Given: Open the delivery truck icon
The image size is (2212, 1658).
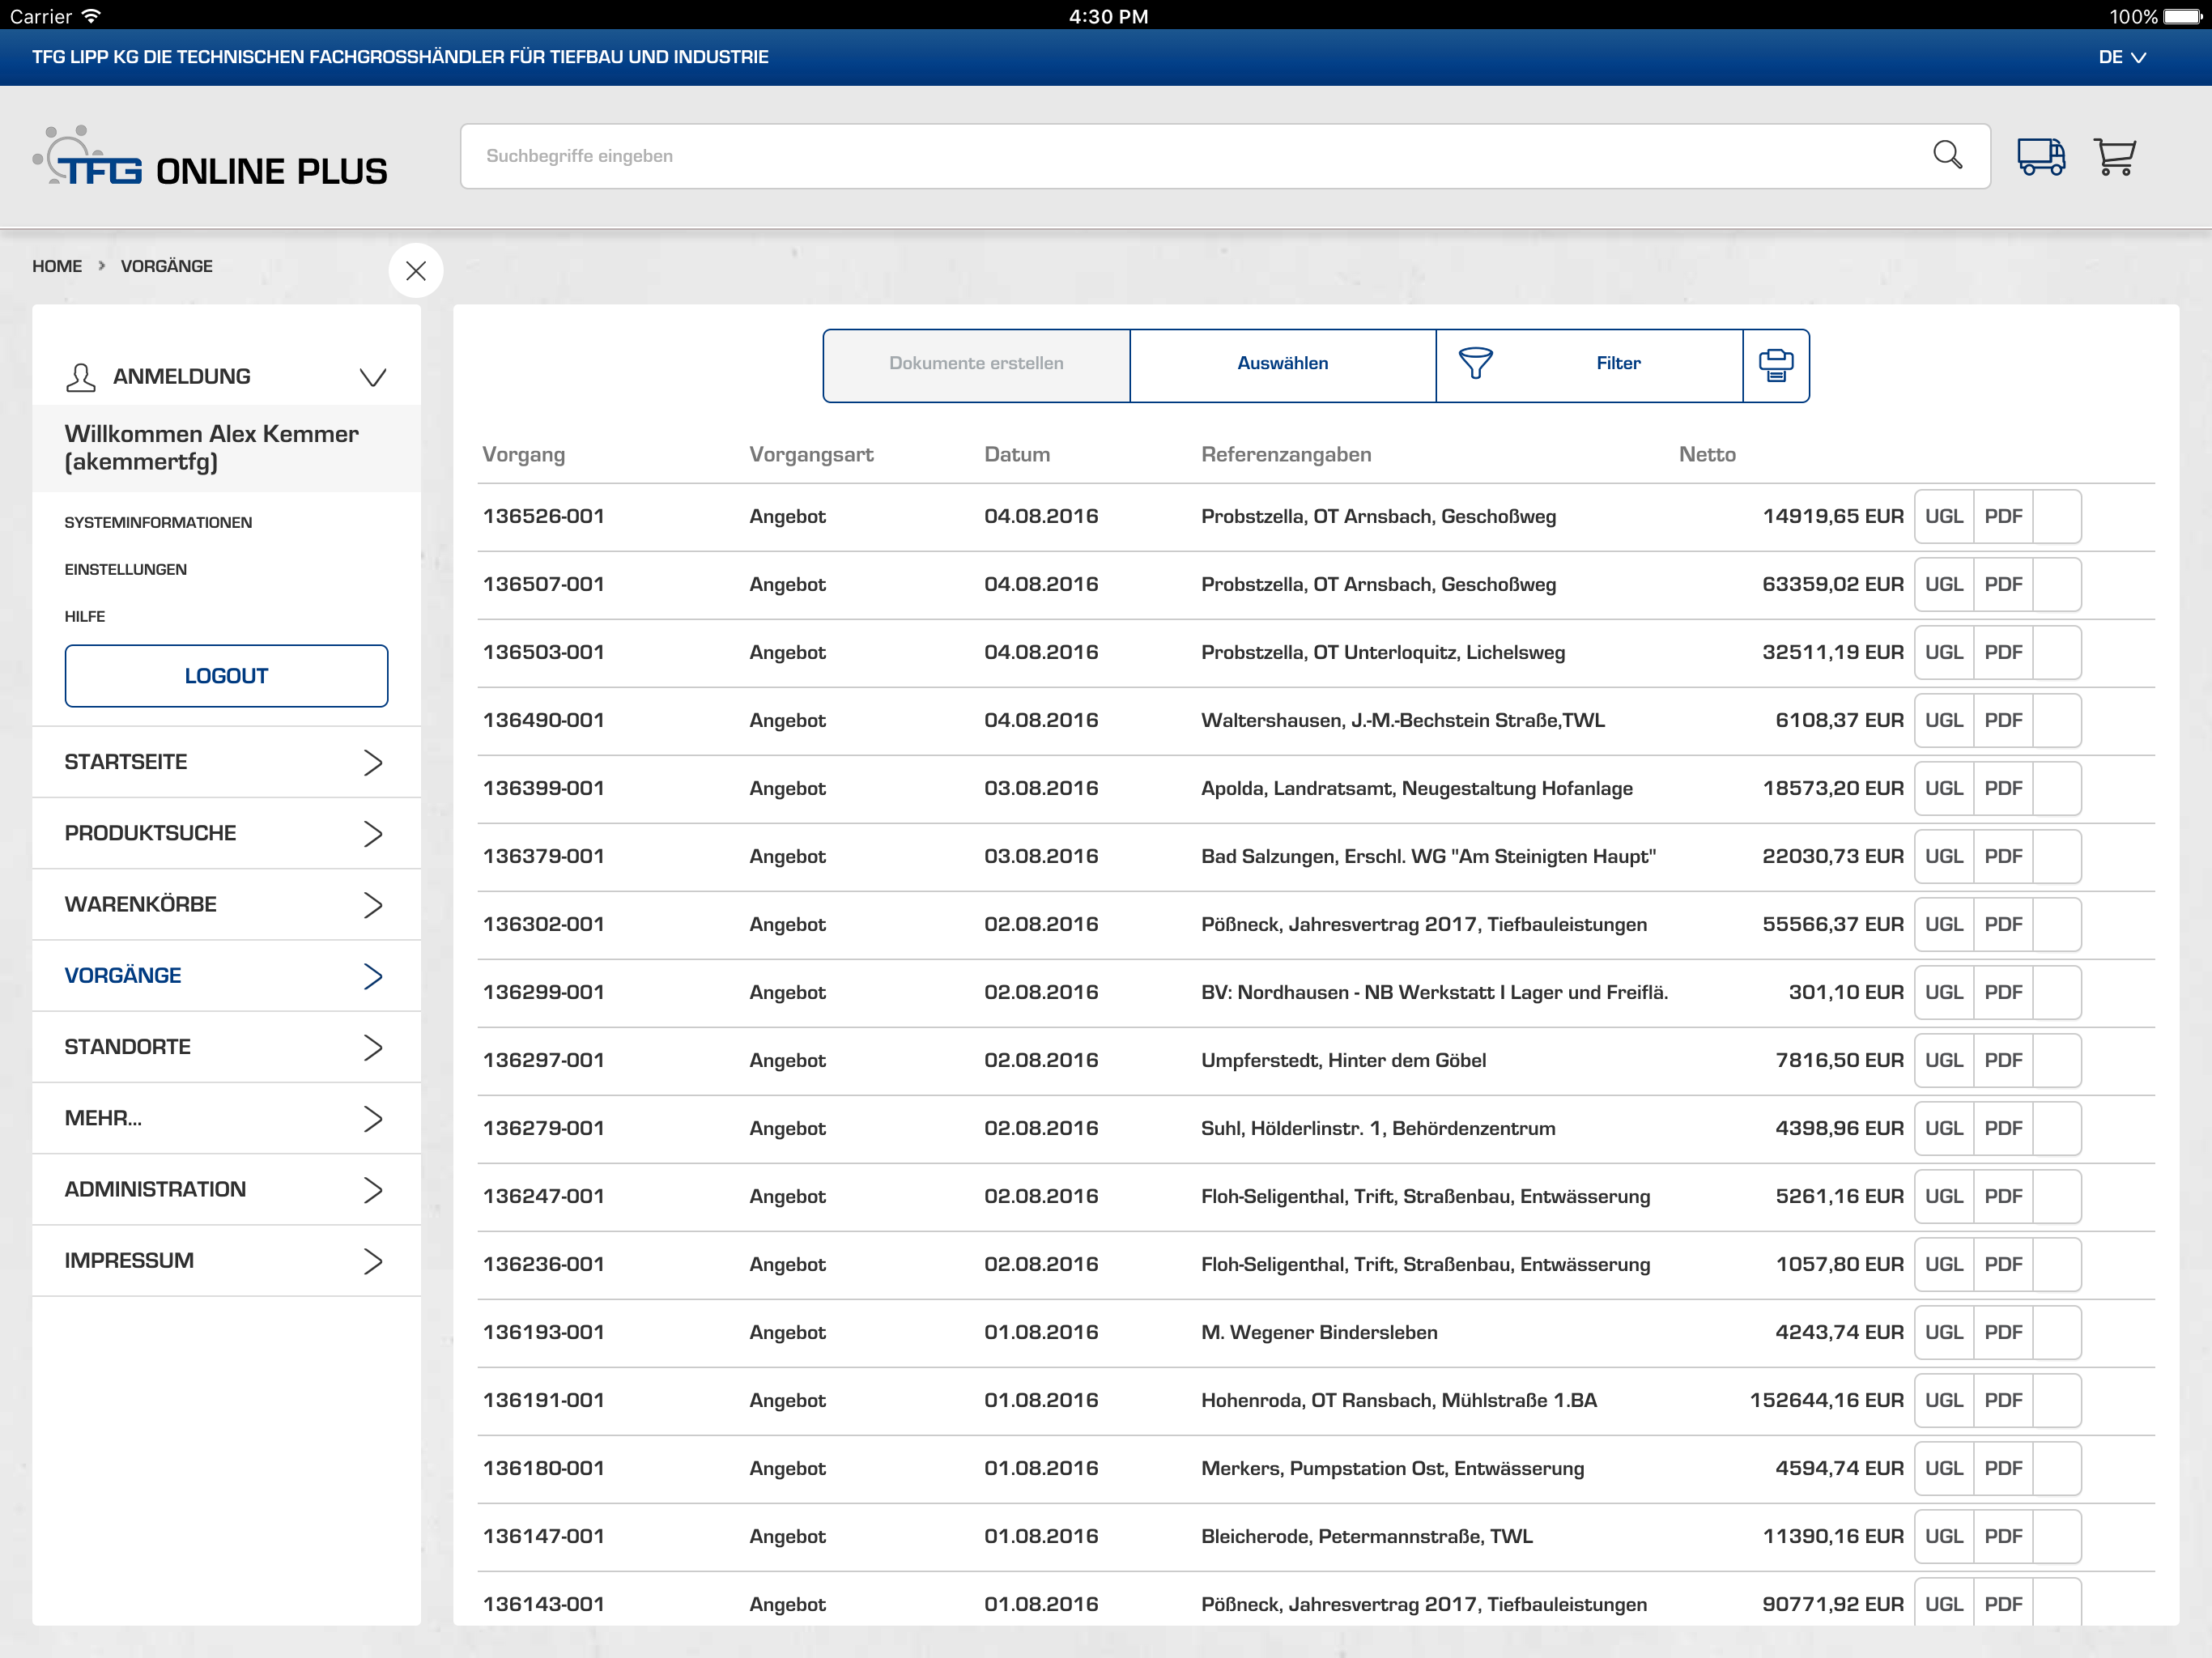Looking at the screenshot, I should pyautogui.click(x=2040, y=156).
